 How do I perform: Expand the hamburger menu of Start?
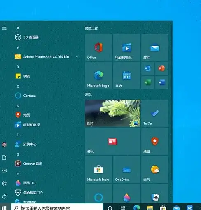point(4,28)
